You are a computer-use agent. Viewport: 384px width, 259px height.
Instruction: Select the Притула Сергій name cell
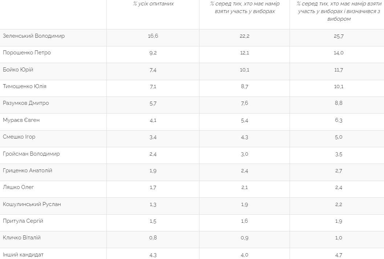(23, 221)
